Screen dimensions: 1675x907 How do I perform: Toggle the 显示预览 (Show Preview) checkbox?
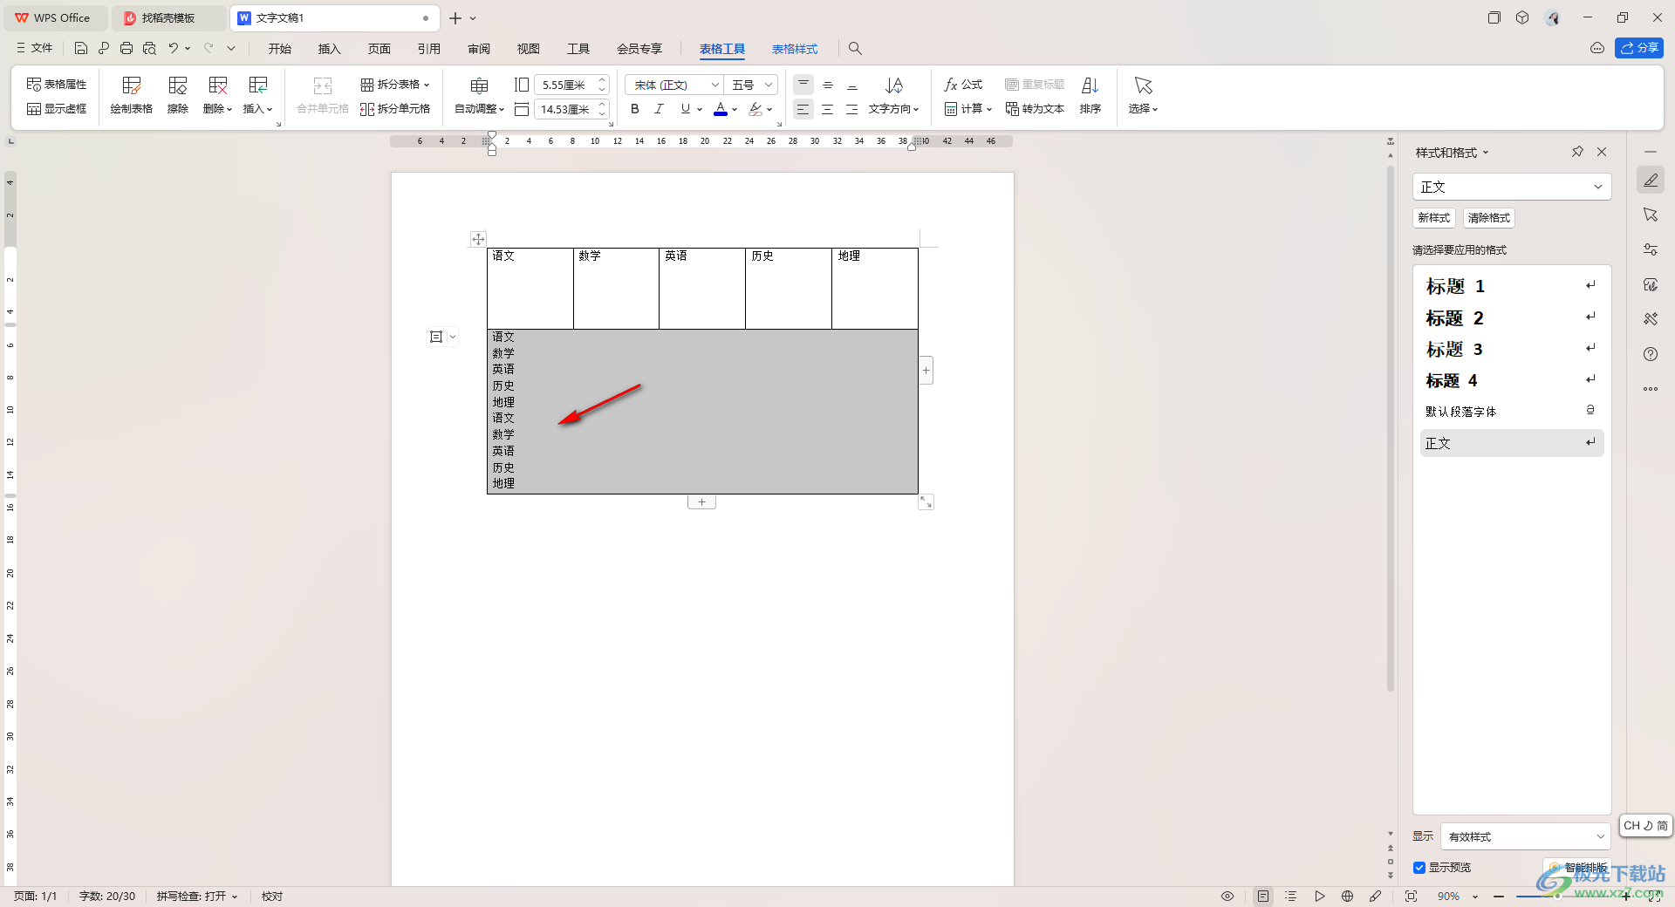click(1419, 868)
